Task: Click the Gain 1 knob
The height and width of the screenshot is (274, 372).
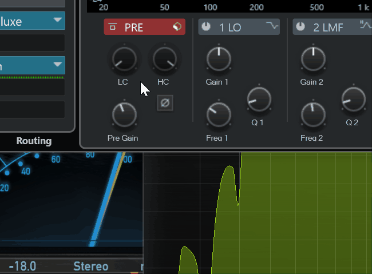Action: point(217,59)
